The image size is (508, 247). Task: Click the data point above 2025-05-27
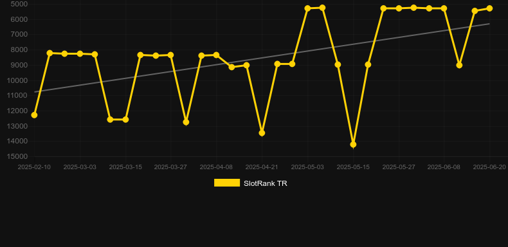[x=399, y=8]
